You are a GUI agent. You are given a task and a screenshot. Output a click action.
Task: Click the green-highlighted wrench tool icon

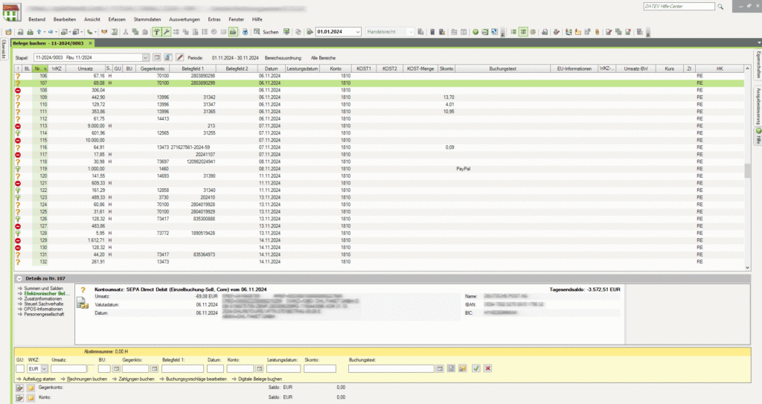click(x=166, y=31)
